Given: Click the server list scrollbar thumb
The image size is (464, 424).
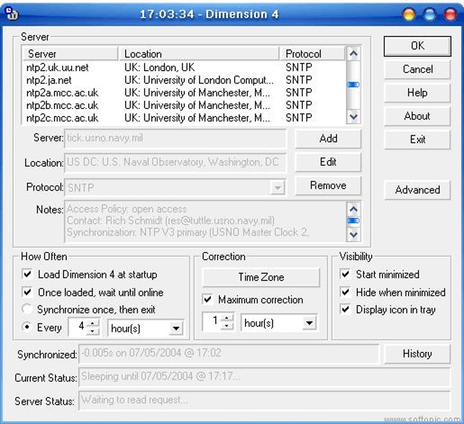Looking at the screenshot, I should pos(353,85).
